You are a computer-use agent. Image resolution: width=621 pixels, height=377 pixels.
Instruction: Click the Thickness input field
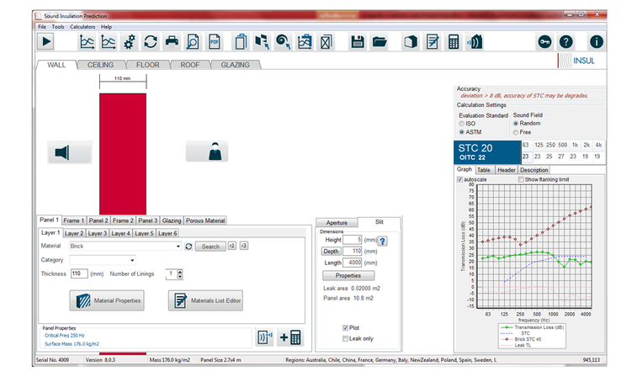coord(79,273)
